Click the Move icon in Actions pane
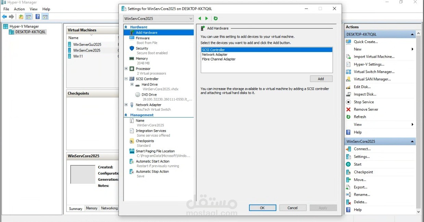The height and width of the screenshot is (222, 424). (x=348, y=180)
